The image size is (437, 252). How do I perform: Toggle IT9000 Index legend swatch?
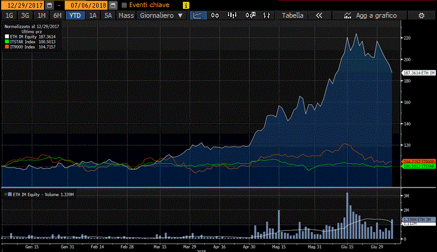pyautogui.click(x=7, y=46)
